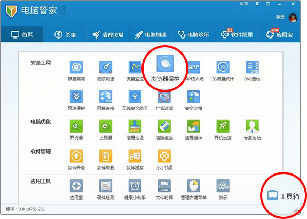Open 流量监控 traffic monitor

click(x=135, y=71)
